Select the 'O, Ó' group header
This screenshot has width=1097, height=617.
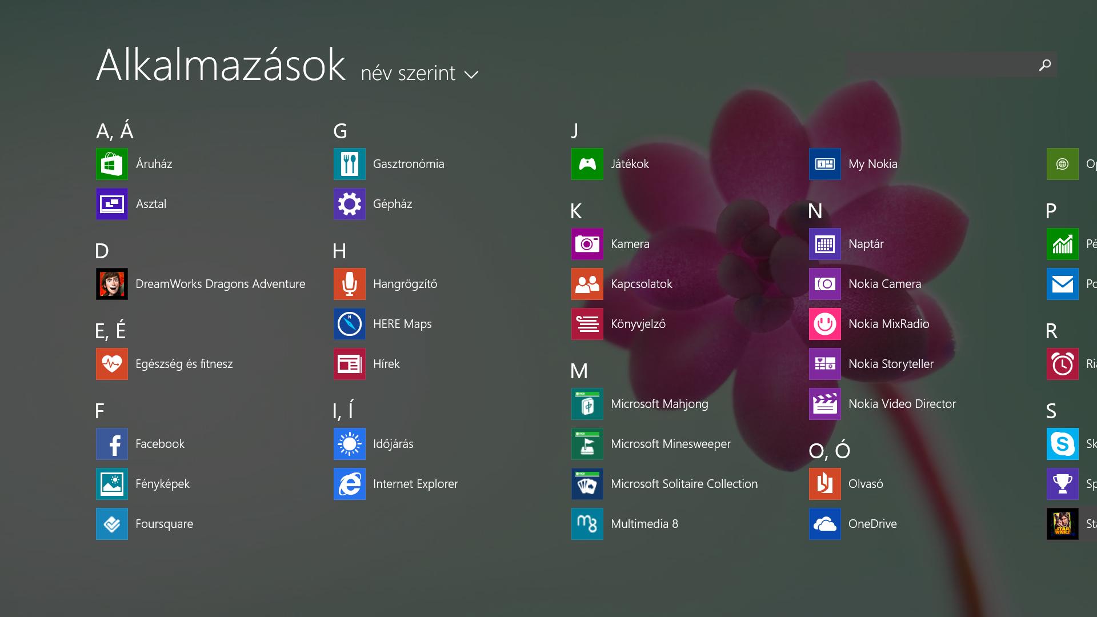[x=829, y=450]
